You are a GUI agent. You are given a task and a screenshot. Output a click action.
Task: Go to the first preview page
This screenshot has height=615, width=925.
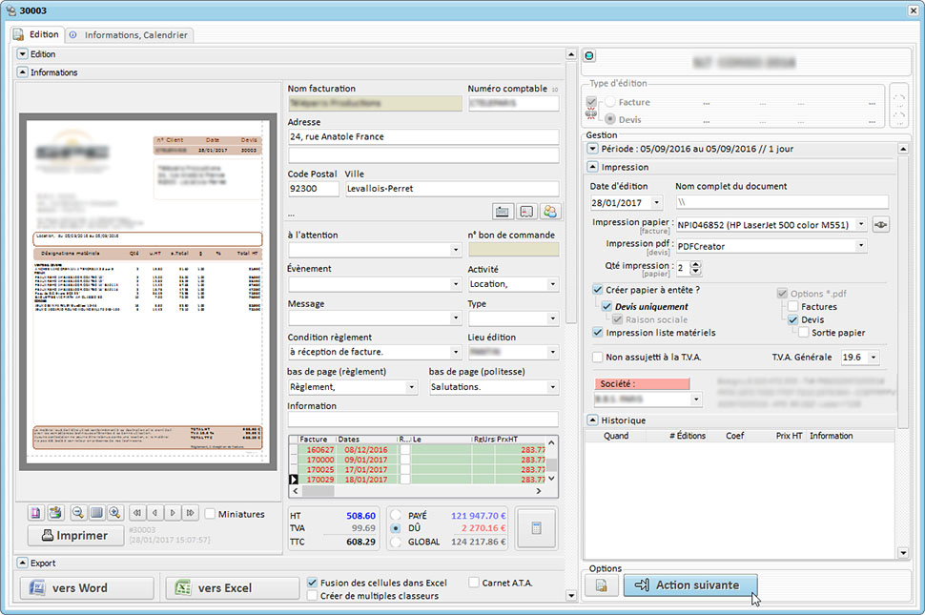tap(136, 513)
